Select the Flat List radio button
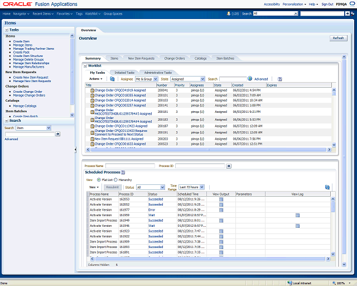Image resolution: width=357 pixels, height=286 pixels. [99, 180]
